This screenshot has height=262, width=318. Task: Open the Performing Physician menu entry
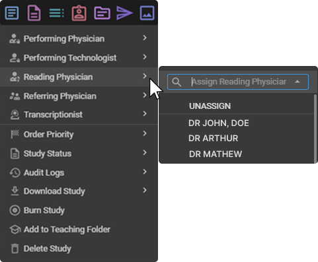click(79, 38)
